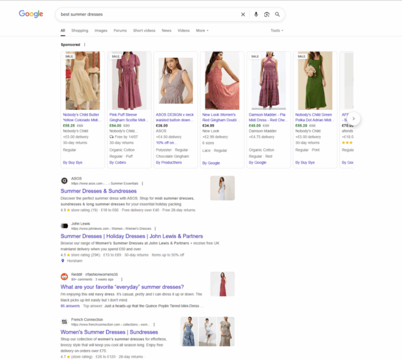Open the John Lewis & Partners Holiday Dresses result

(x=132, y=236)
